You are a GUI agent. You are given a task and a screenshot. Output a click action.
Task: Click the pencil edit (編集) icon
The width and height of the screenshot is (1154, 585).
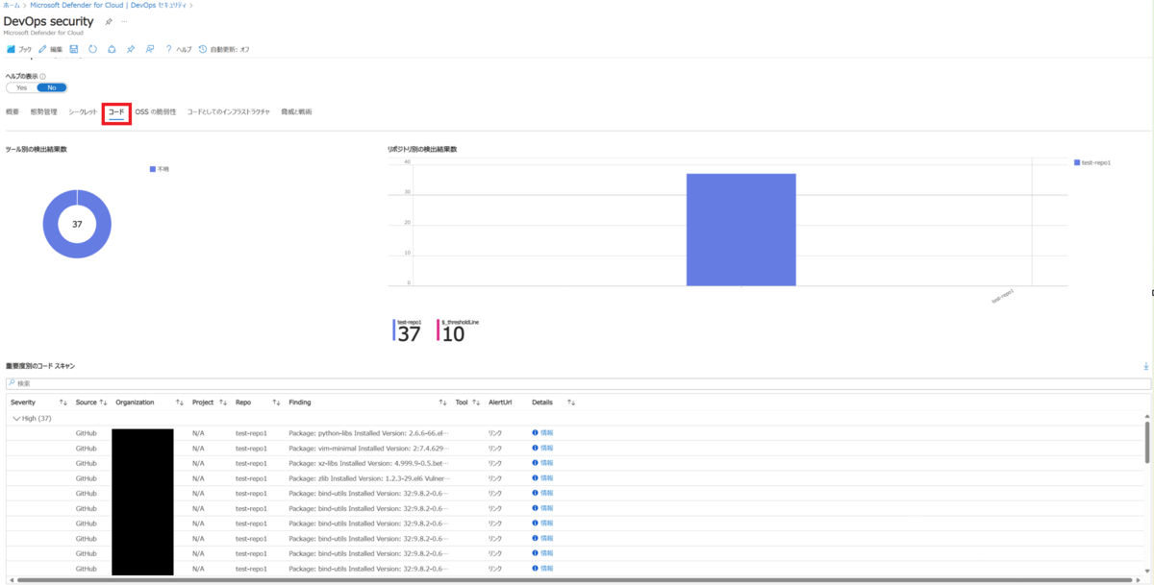[x=42, y=49]
